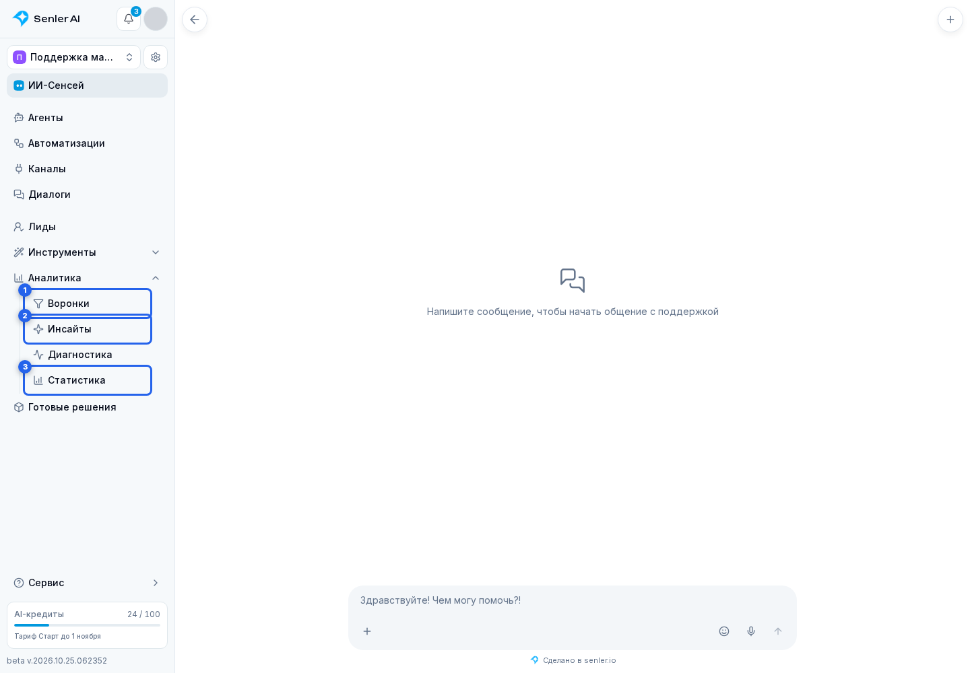Start a new chat with plus icon
Screen dimensions: 970x673
click(950, 20)
